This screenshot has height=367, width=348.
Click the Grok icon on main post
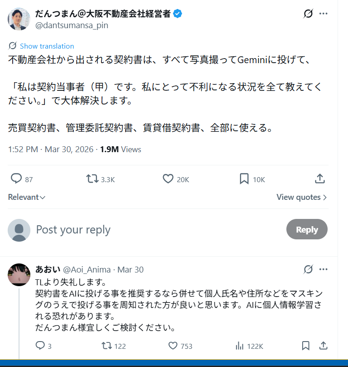click(308, 14)
